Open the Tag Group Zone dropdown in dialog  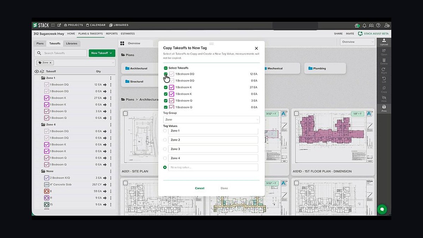(211, 120)
